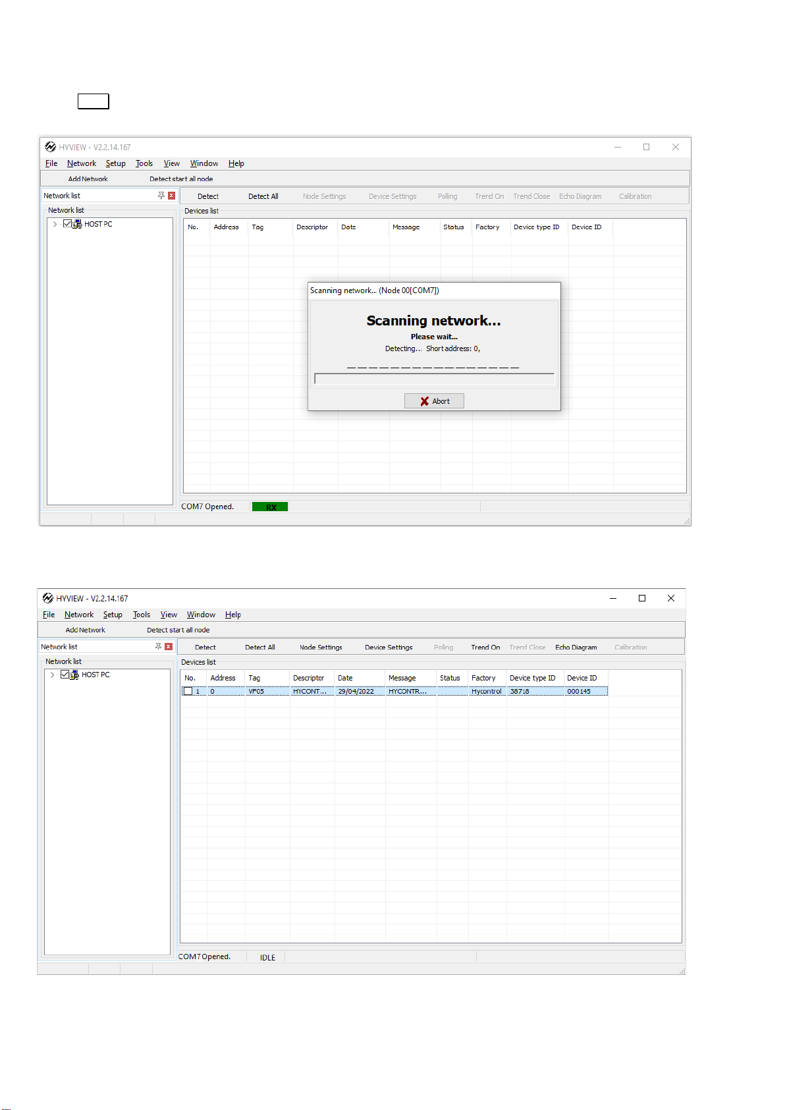785x1110 pixels.
Task: Click the red X icon on the Abort button
Action: click(424, 401)
